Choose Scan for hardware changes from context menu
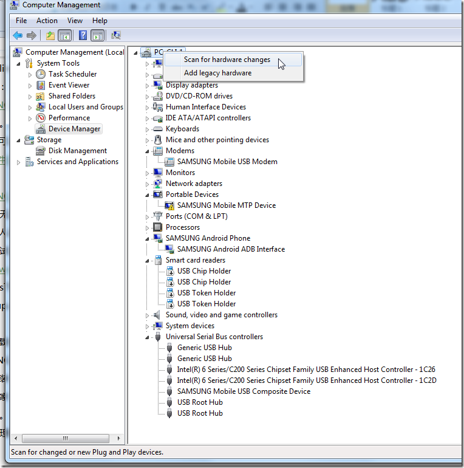This screenshot has width=464, height=468. coord(233,60)
